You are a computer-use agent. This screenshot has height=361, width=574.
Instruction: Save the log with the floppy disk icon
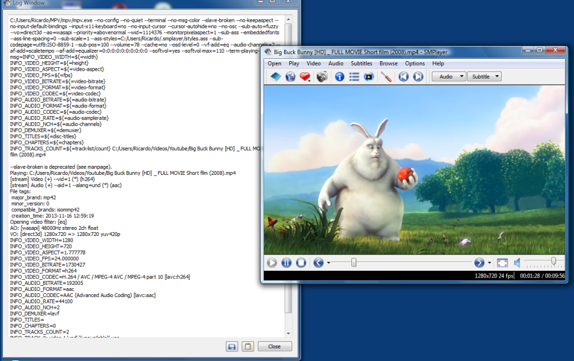pos(232,346)
